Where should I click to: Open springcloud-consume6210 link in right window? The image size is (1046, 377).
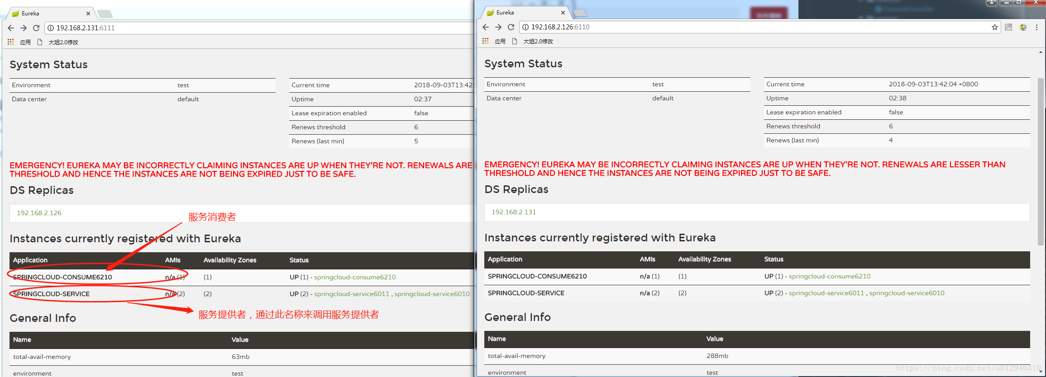click(x=830, y=276)
